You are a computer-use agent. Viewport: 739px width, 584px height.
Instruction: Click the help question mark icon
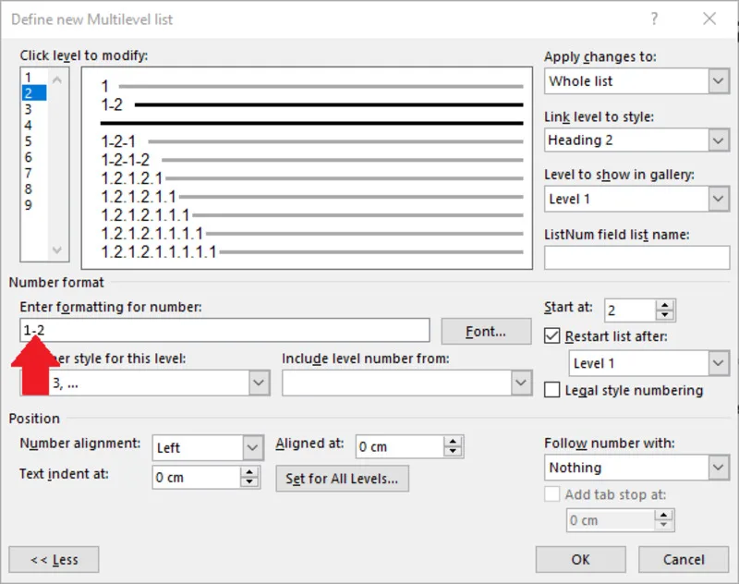pyautogui.click(x=654, y=18)
